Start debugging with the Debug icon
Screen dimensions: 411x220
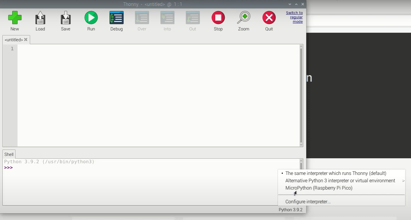point(117,18)
